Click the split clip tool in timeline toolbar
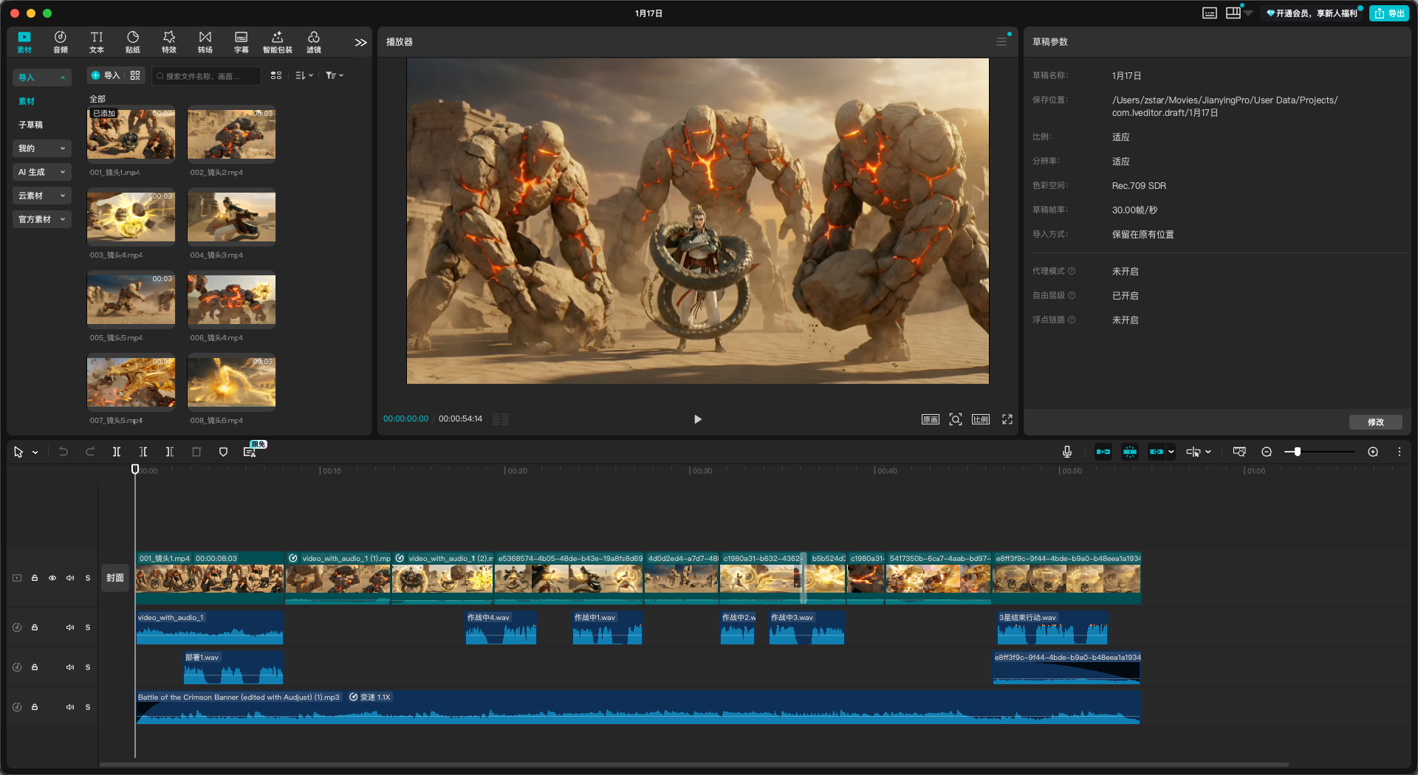The image size is (1418, 775). [x=117, y=452]
